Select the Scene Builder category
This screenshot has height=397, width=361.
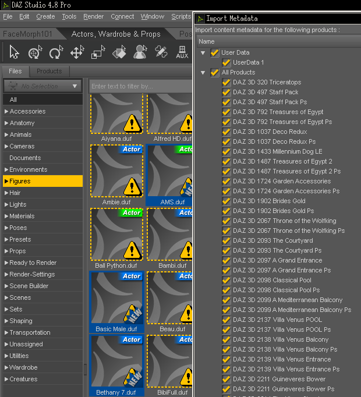click(43, 286)
